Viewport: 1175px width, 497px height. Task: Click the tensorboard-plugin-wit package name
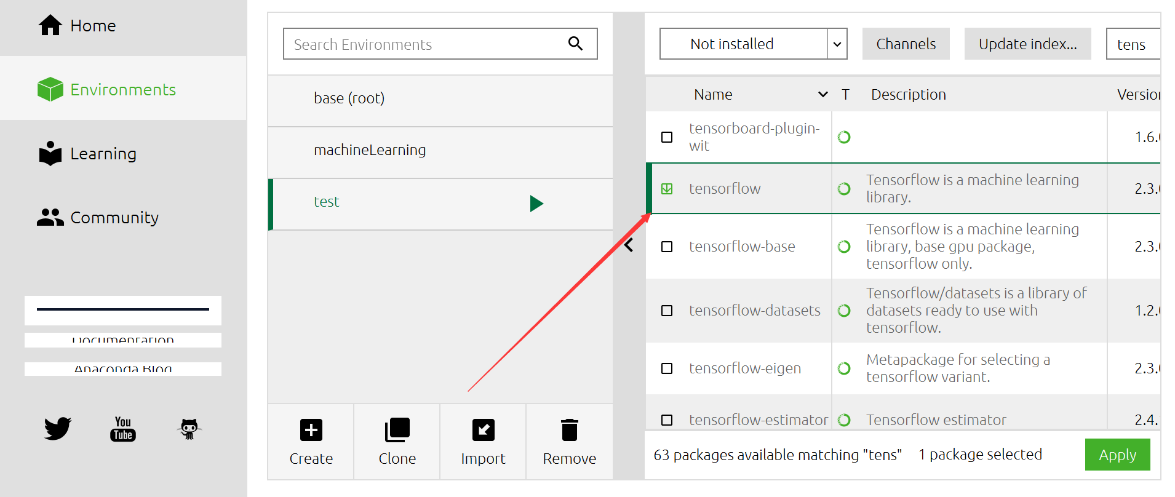[754, 137]
